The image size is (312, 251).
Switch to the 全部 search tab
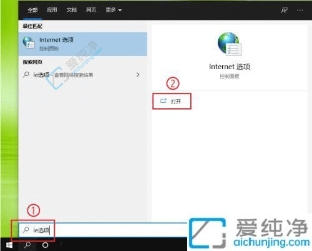pyautogui.click(x=32, y=10)
